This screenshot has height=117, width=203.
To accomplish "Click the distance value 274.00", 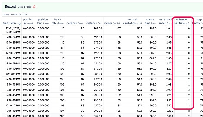I will pyautogui.click(x=98, y=48).
